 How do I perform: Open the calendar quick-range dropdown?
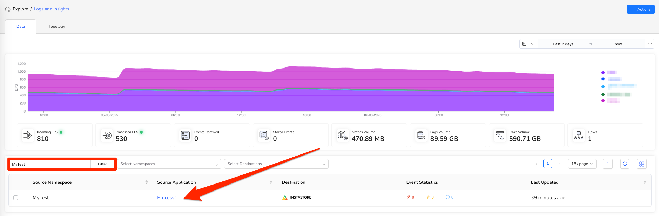(x=528, y=44)
